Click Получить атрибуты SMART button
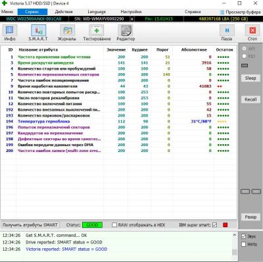The image size is (263, 262). 30,225
